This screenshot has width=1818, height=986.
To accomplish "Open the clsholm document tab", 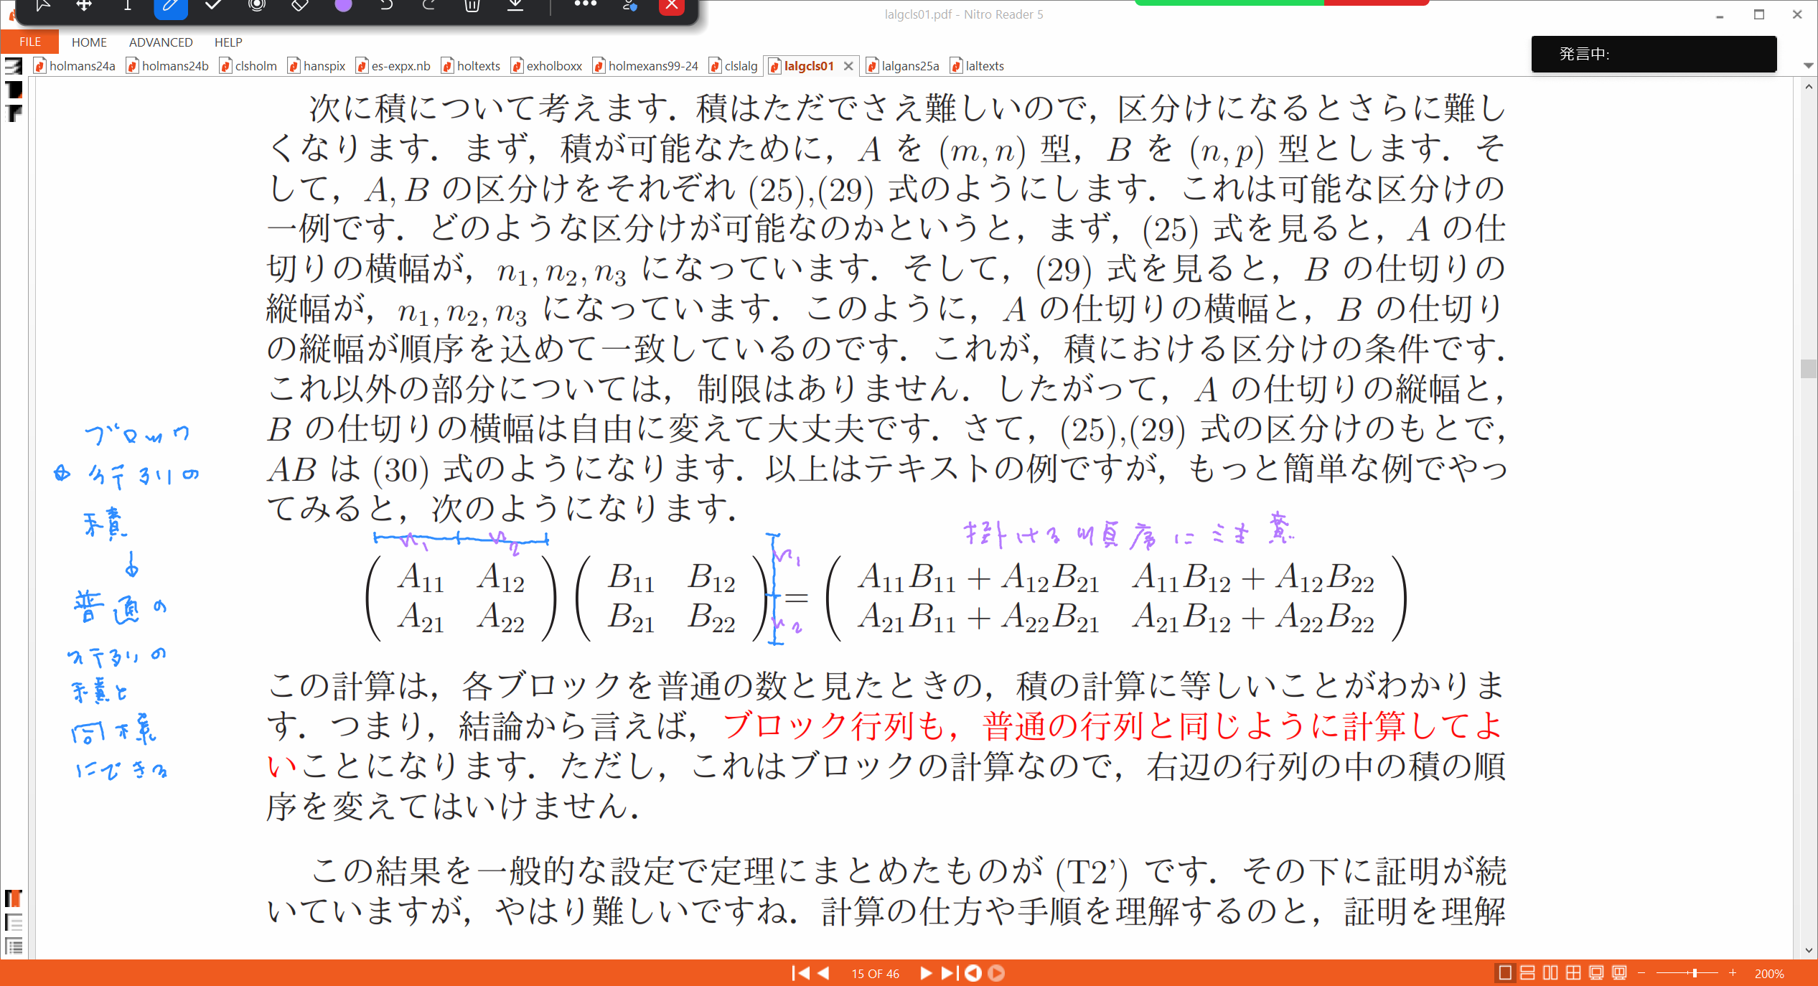I will [248, 66].
